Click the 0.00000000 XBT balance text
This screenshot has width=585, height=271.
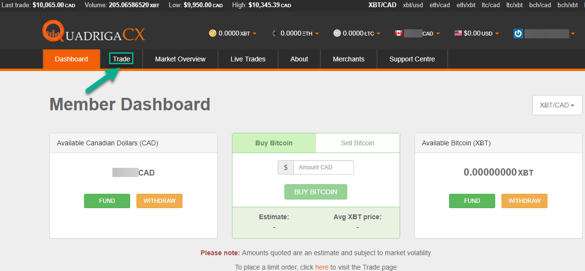click(x=499, y=172)
